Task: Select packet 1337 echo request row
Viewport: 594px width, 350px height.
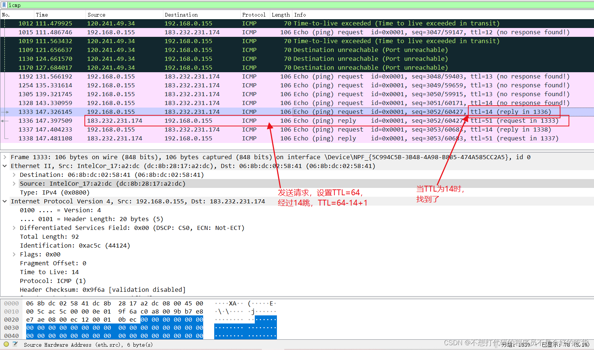Action: point(297,129)
